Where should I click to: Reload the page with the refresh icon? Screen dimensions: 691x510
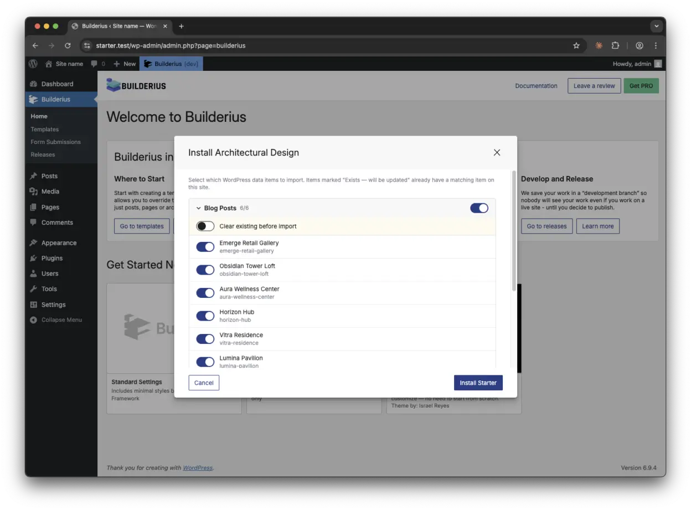pos(68,45)
